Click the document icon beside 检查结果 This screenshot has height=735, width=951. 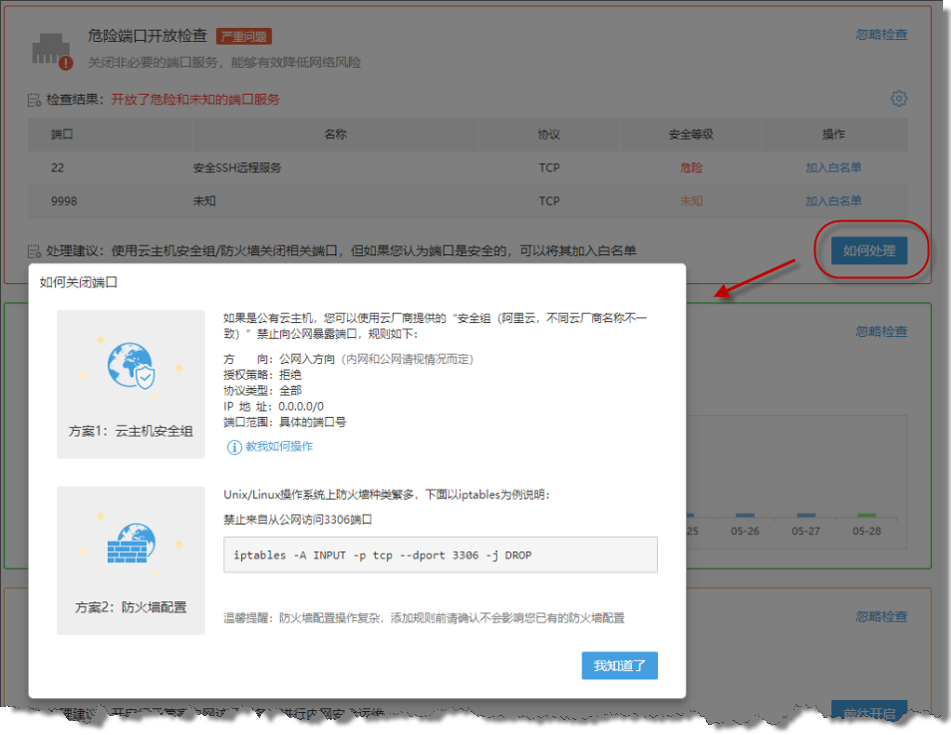(x=35, y=101)
